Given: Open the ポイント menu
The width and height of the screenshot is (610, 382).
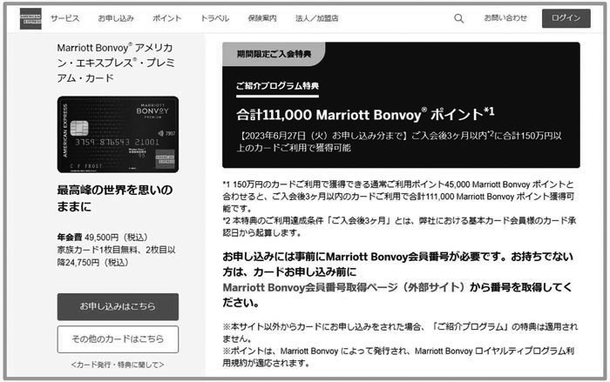Looking at the screenshot, I should (x=167, y=18).
